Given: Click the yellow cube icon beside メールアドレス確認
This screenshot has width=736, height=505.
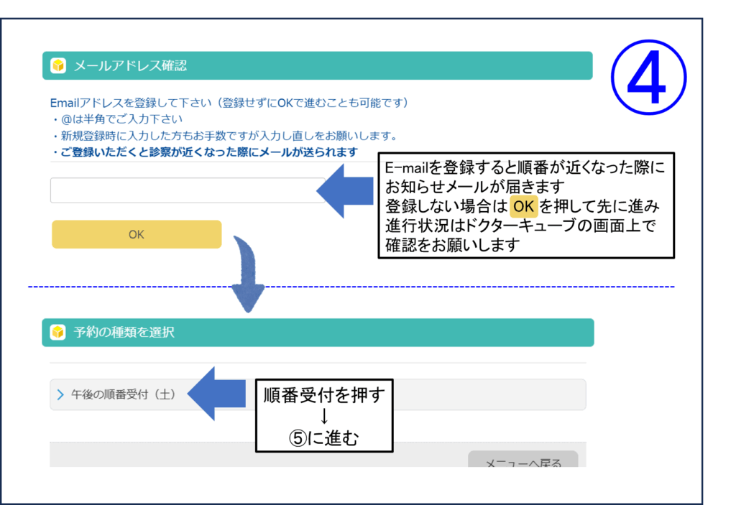Looking at the screenshot, I should [58, 66].
